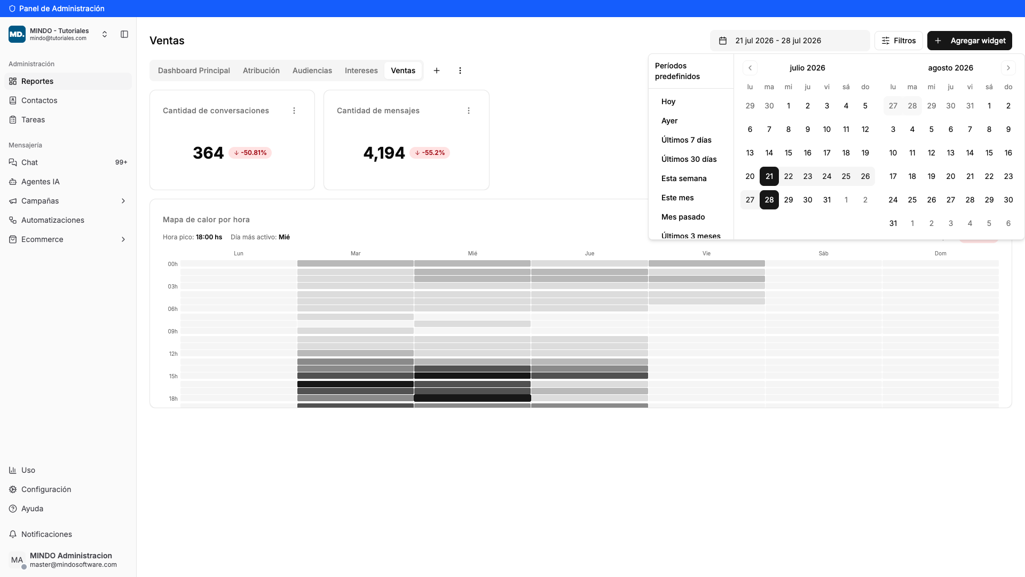Choose Últimos 30 días preset
Viewport: 1025px width, 577px height.
(691, 159)
